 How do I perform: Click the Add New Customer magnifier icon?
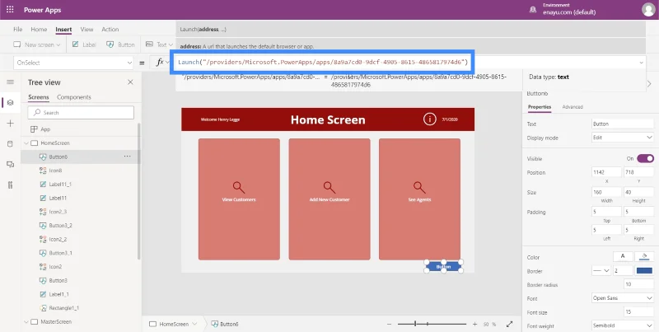329,187
